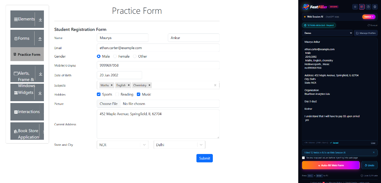Viewport: 381px width, 183px height.
Task: Click the Re-scan refresh icon
Action: pos(369,25)
